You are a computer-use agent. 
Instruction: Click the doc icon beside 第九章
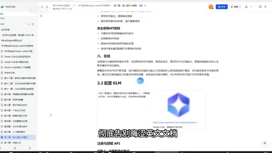(x=2, y=99)
